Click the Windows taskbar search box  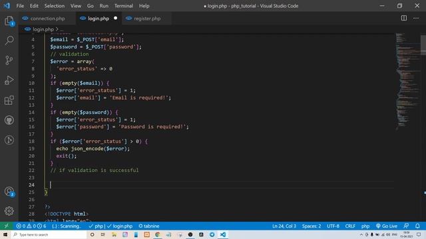49,234
